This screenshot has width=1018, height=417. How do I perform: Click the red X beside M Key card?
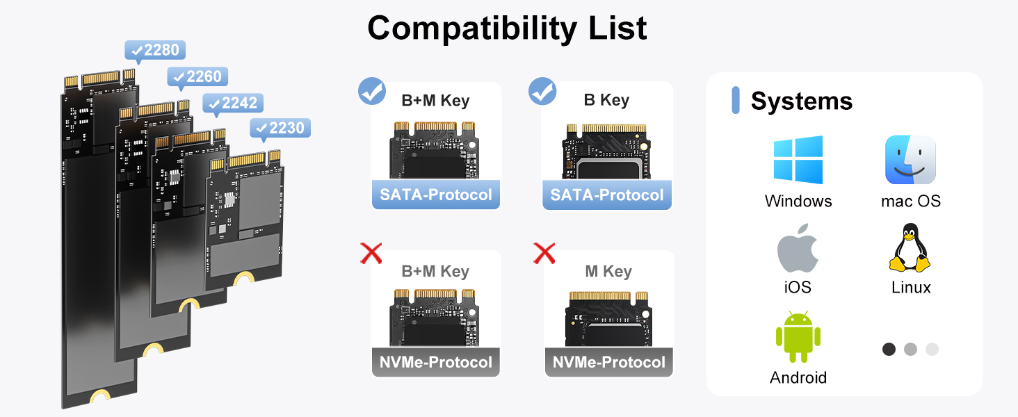(544, 254)
